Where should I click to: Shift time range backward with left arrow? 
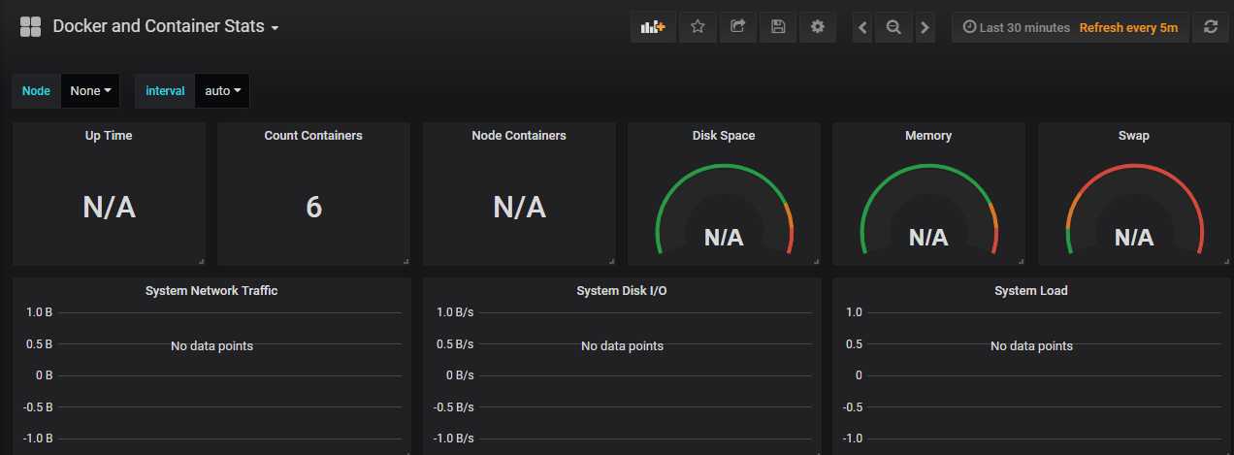coord(862,28)
